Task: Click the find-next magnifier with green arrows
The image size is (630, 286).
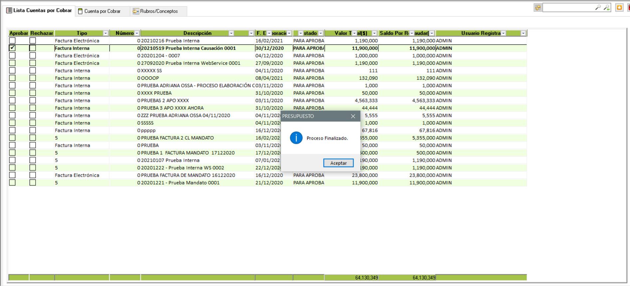Action: (607, 7)
